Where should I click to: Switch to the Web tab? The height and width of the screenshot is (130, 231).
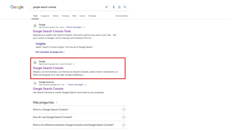74,16
